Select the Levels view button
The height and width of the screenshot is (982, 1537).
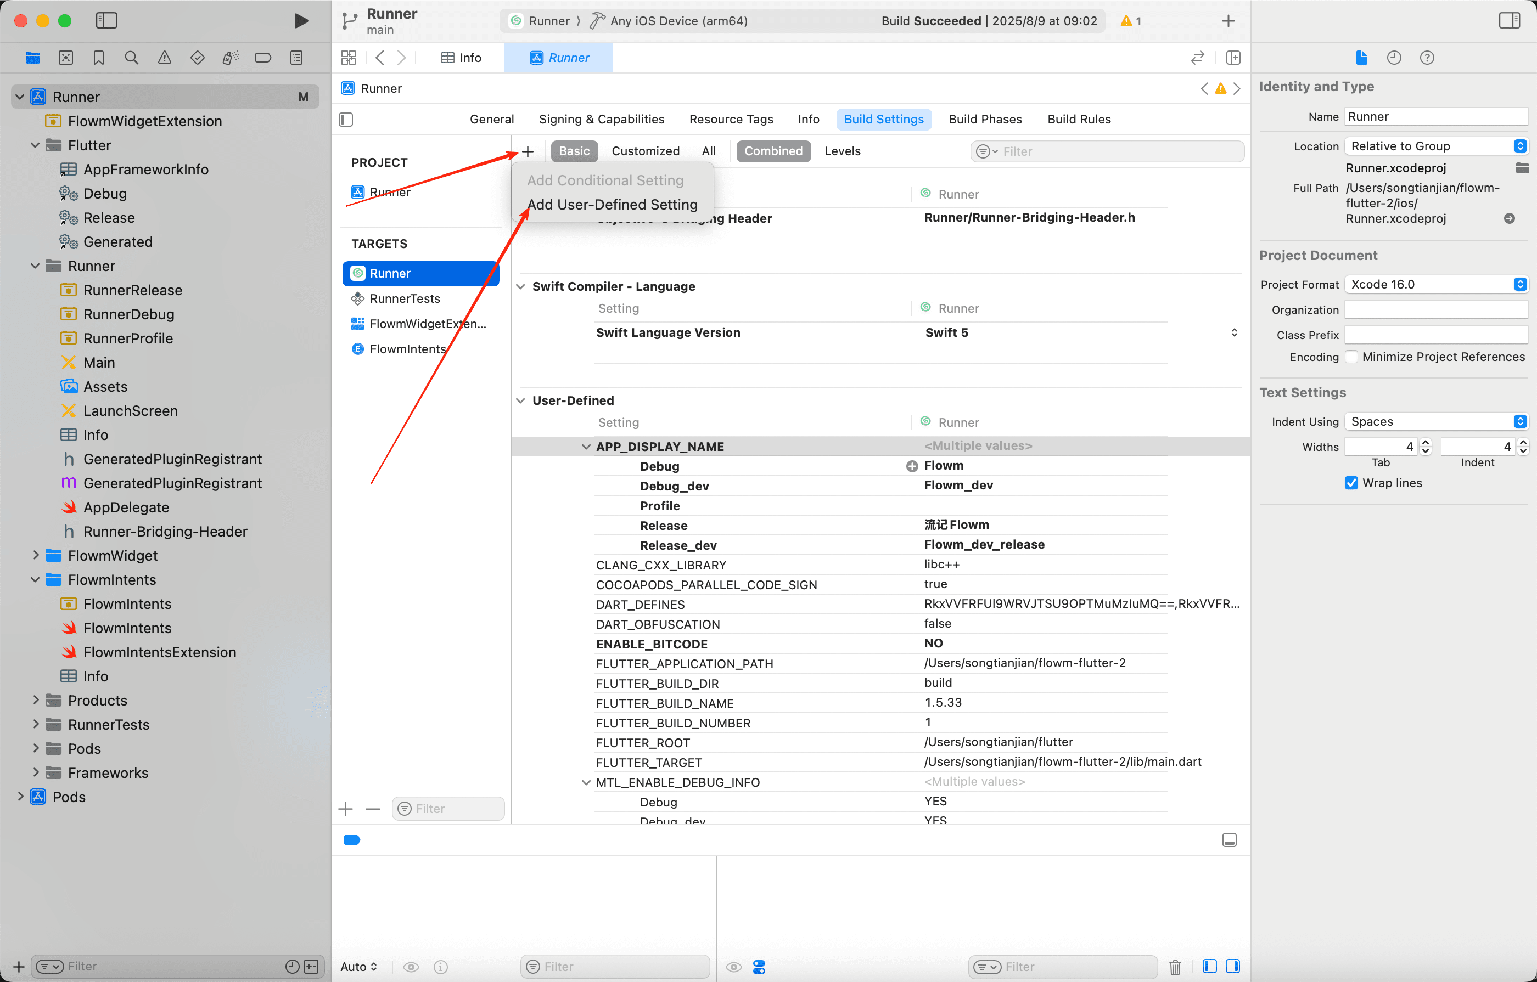click(x=842, y=151)
